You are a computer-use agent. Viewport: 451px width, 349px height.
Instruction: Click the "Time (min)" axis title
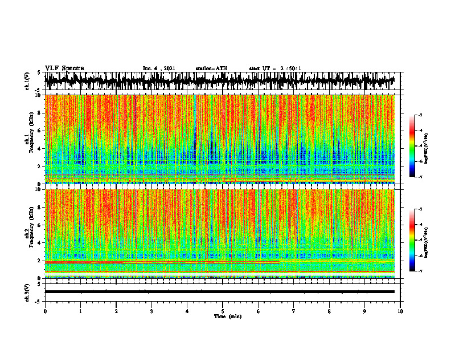tap(228, 316)
